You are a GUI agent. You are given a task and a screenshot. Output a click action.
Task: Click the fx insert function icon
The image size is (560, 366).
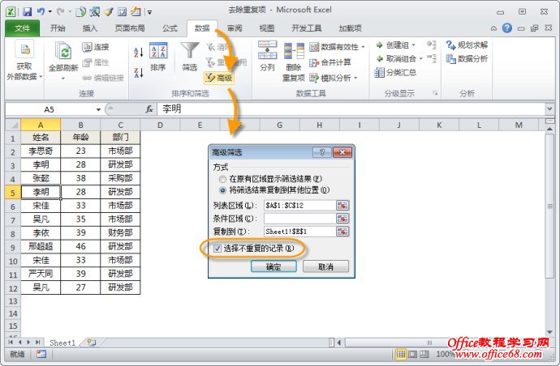click(x=149, y=109)
